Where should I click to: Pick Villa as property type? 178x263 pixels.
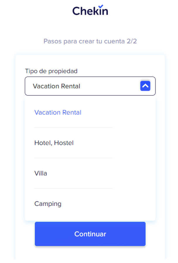point(41,173)
